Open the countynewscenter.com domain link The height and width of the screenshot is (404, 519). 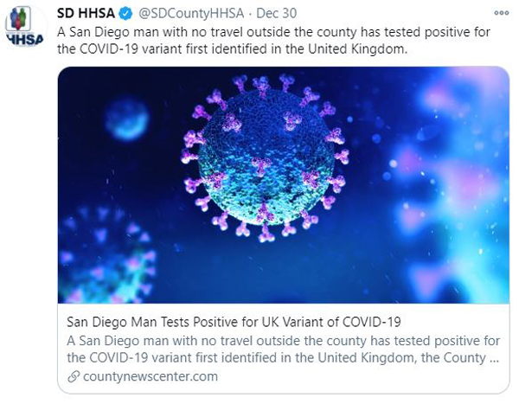[x=151, y=376]
